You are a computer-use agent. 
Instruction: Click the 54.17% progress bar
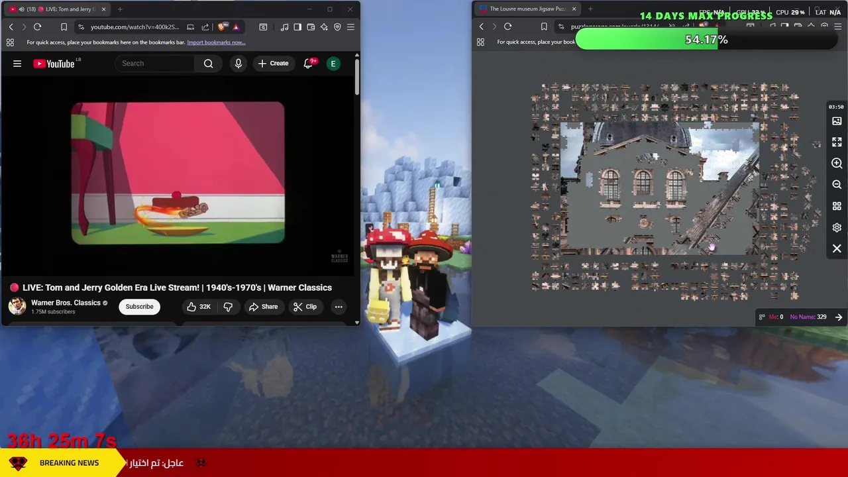[706, 40]
